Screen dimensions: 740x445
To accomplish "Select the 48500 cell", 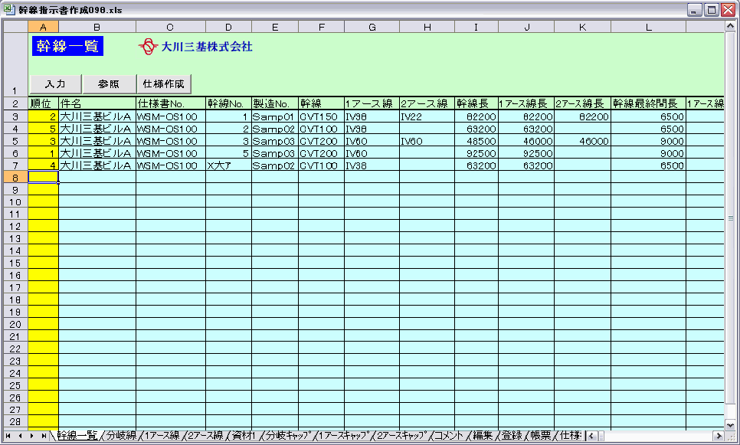I will click(476, 141).
